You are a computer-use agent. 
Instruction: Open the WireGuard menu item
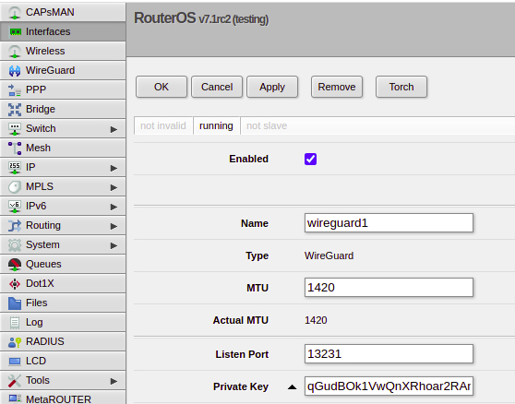[63, 70]
